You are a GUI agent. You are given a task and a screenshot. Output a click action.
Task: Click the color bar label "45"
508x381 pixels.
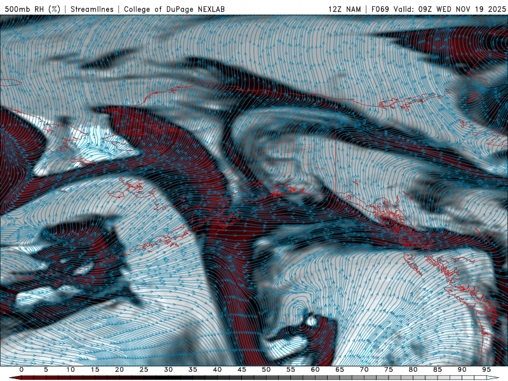point(242,370)
